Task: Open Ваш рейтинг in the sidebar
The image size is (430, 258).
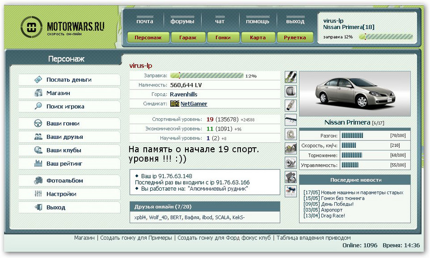Action: 69,164
